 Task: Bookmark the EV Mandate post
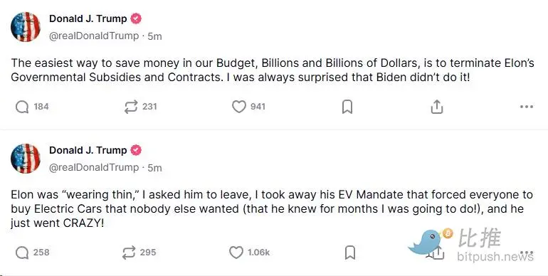pyautogui.click(x=350, y=253)
